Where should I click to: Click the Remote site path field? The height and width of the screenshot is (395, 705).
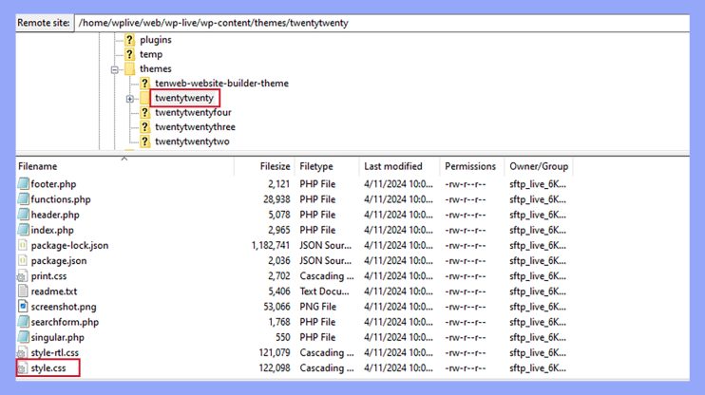(380, 22)
